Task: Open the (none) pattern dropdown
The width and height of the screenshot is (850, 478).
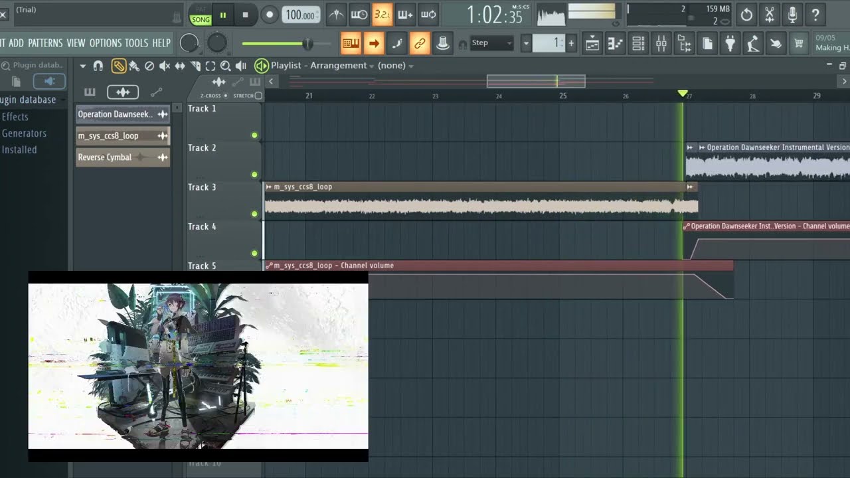Action: tap(395, 66)
